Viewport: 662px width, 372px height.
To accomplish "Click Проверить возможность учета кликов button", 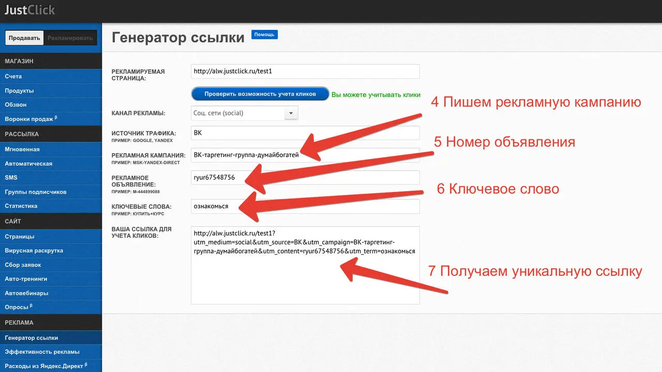I will click(x=260, y=94).
